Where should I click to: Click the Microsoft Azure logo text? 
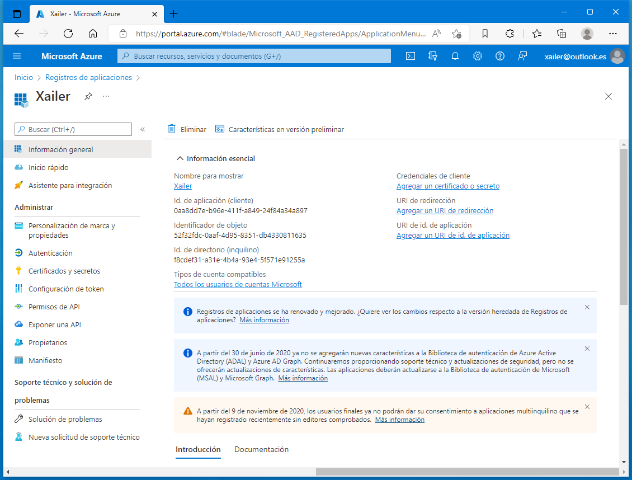[x=72, y=57]
